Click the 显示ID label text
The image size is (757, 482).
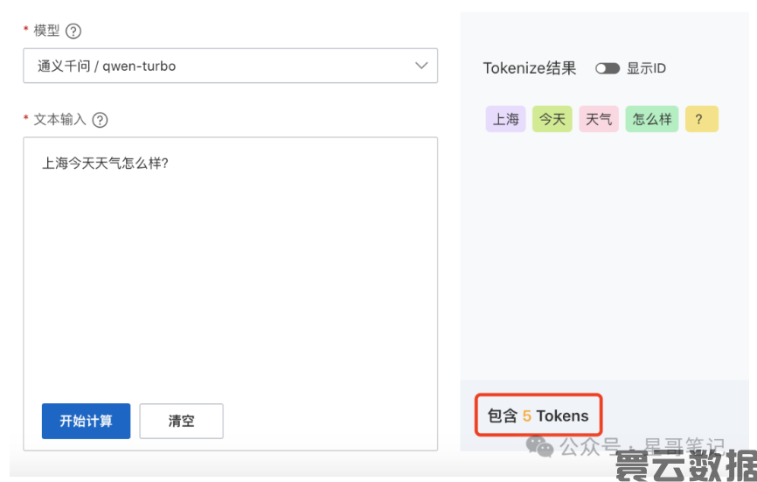(646, 68)
